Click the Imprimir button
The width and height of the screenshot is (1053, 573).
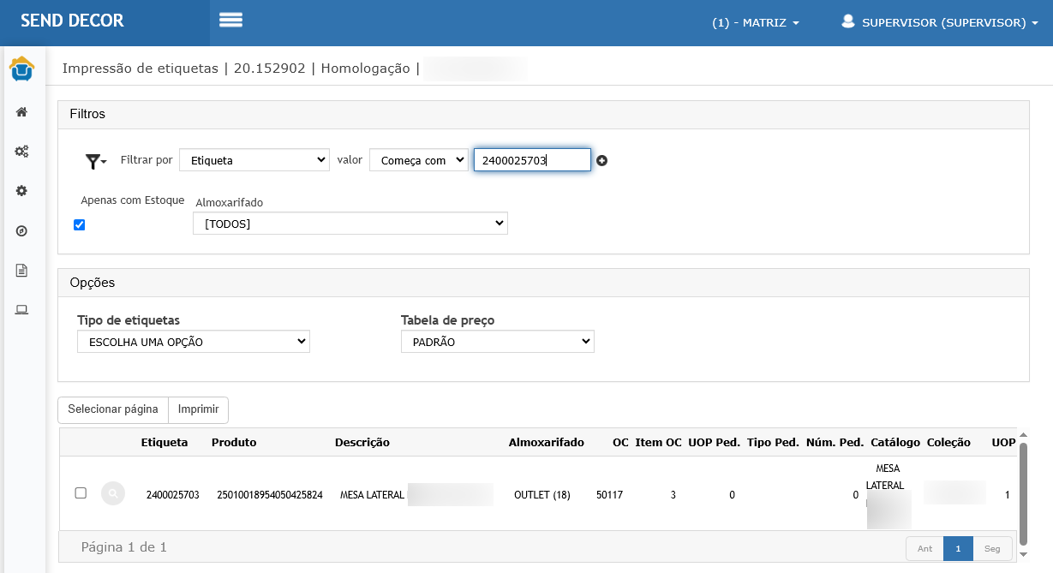point(198,409)
